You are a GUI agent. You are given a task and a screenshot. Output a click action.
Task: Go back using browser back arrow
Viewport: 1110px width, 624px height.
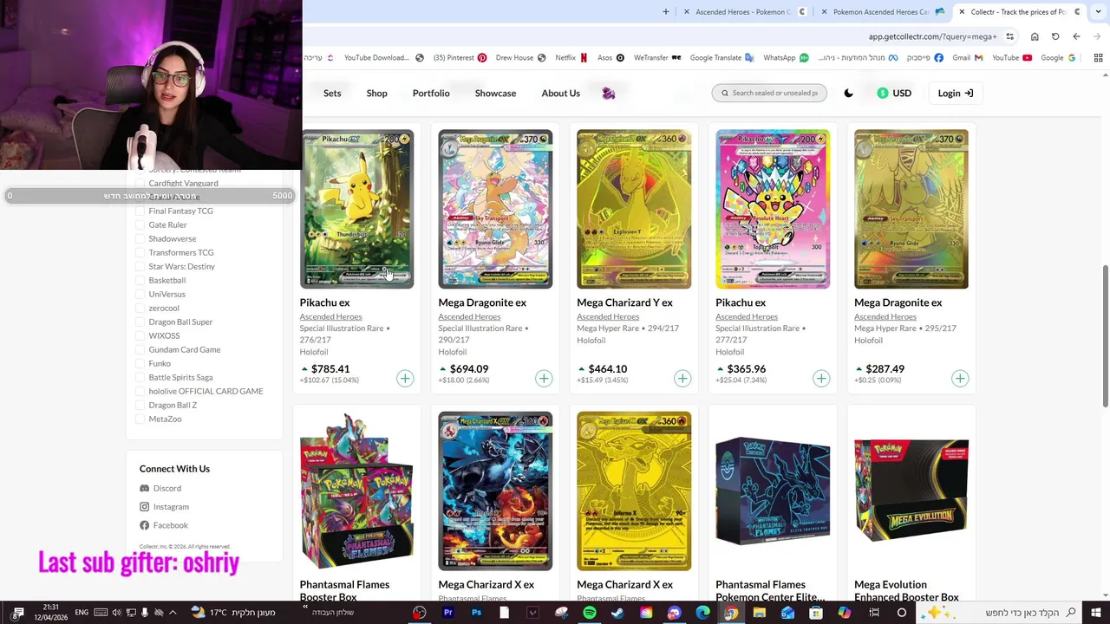(x=1076, y=36)
